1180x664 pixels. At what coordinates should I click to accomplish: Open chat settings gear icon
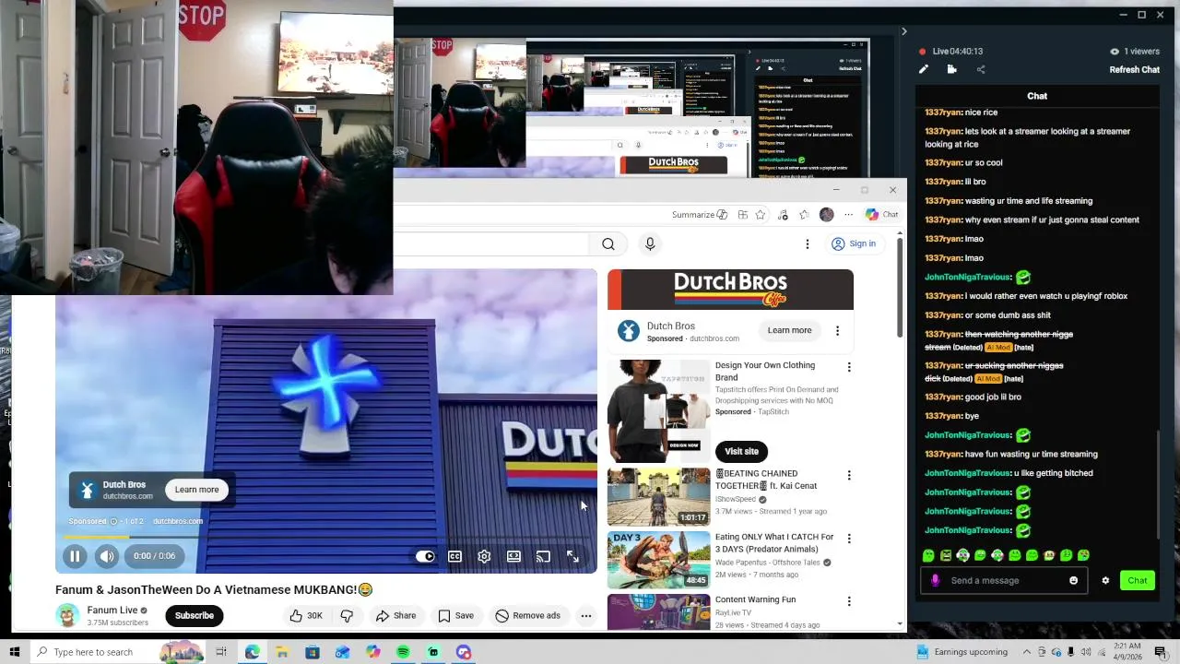(x=1105, y=580)
